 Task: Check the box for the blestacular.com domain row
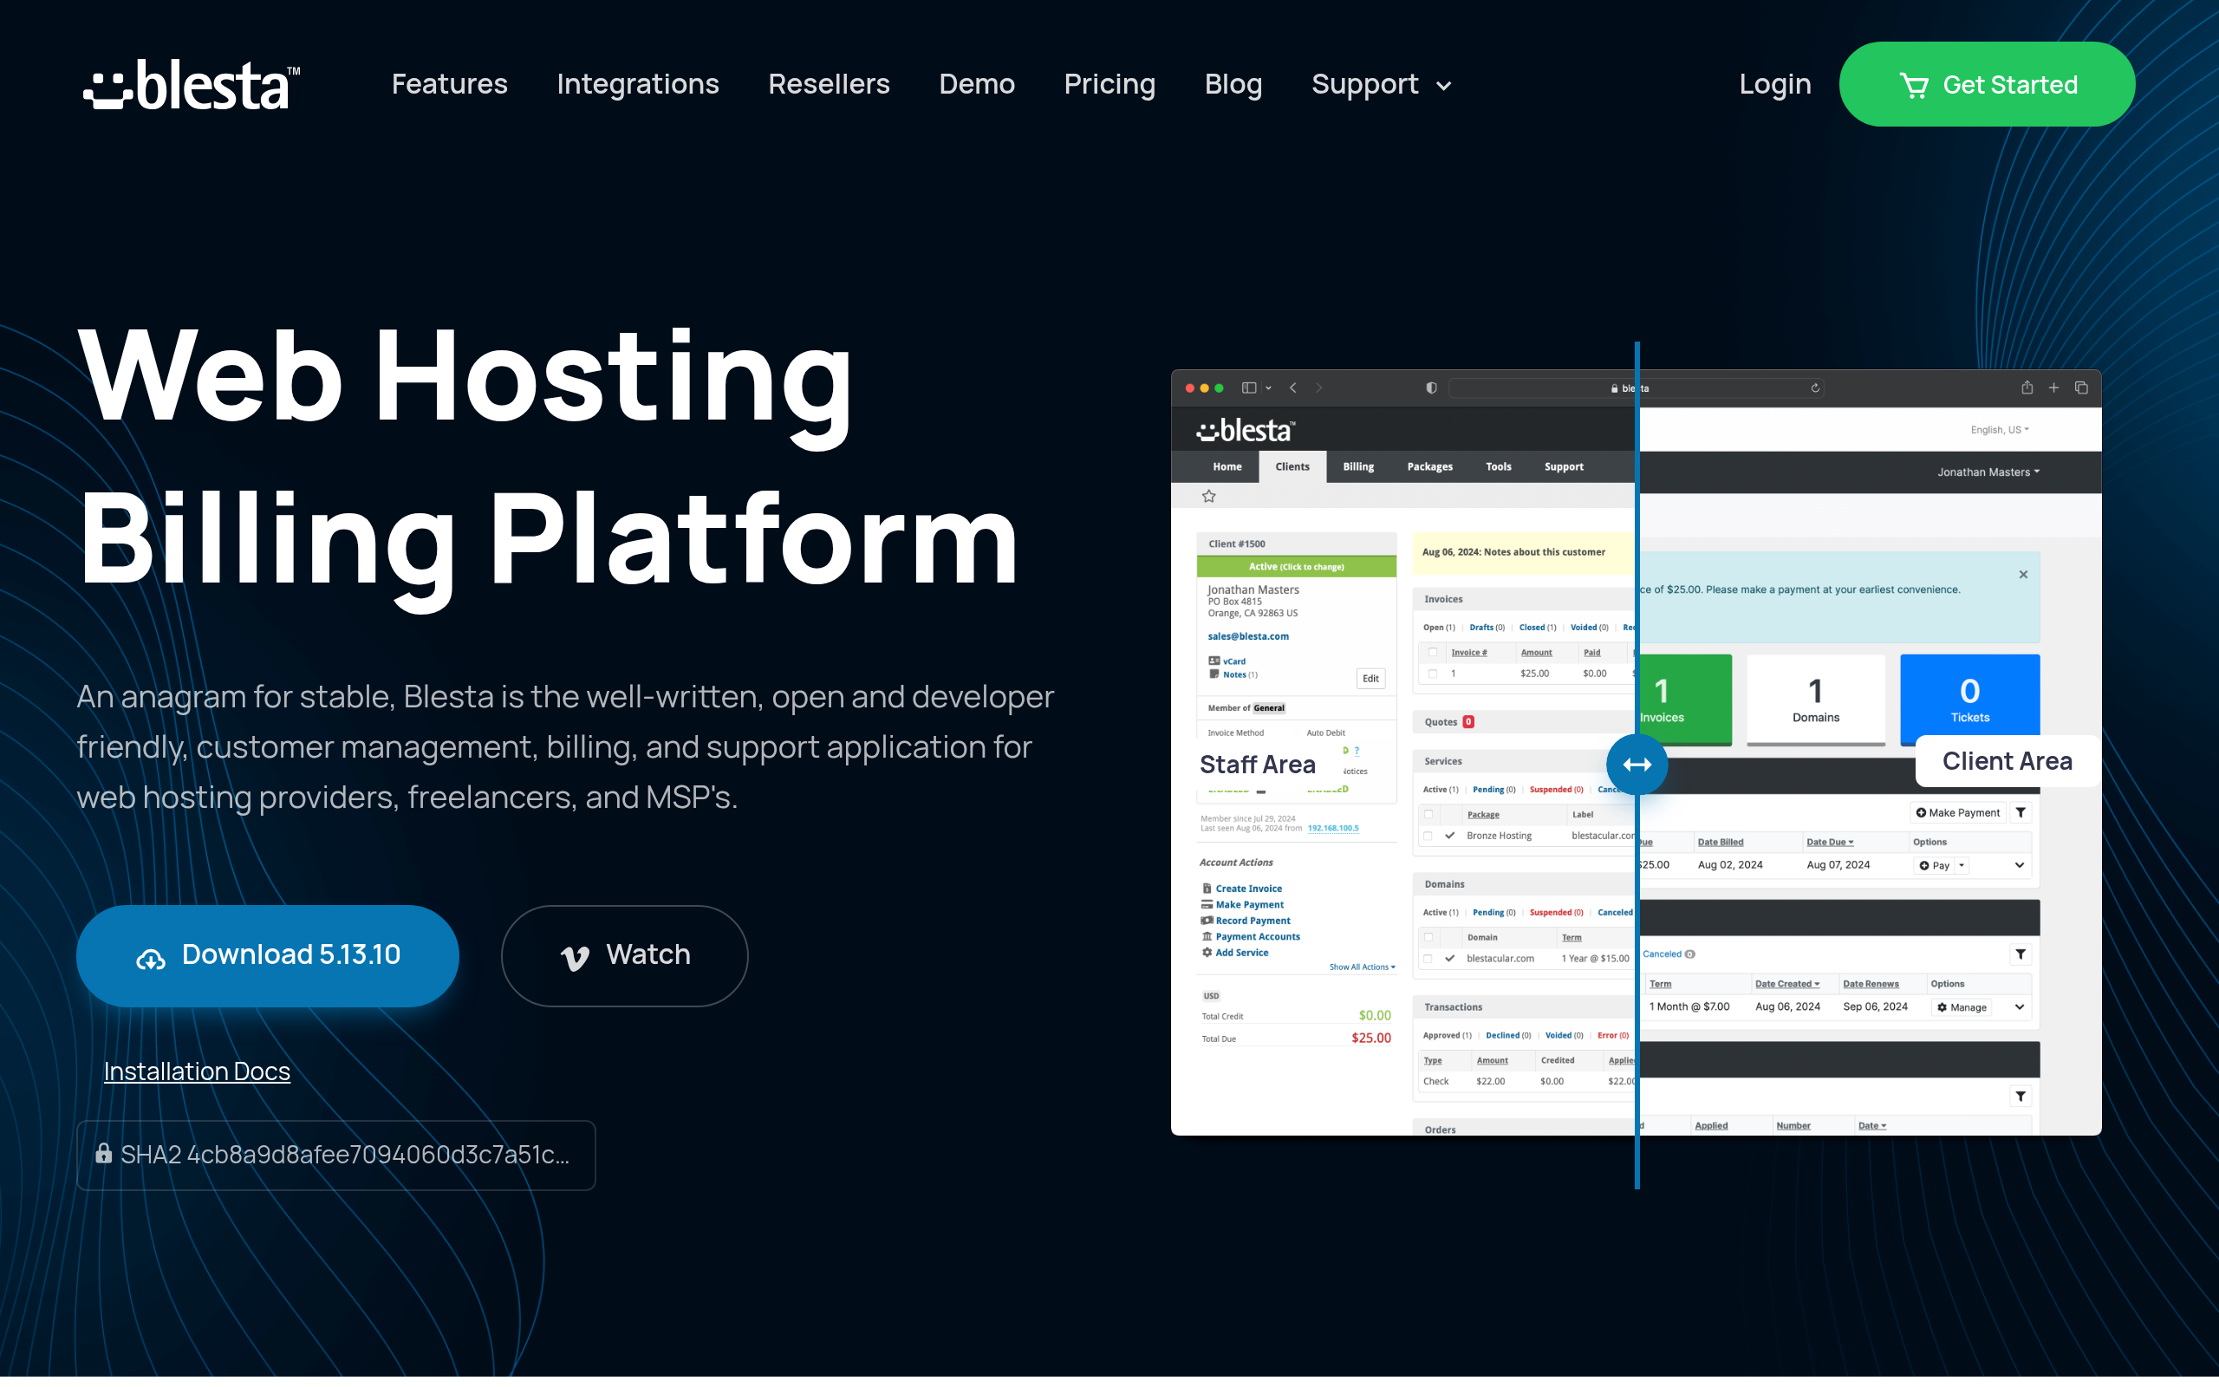(x=1428, y=959)
